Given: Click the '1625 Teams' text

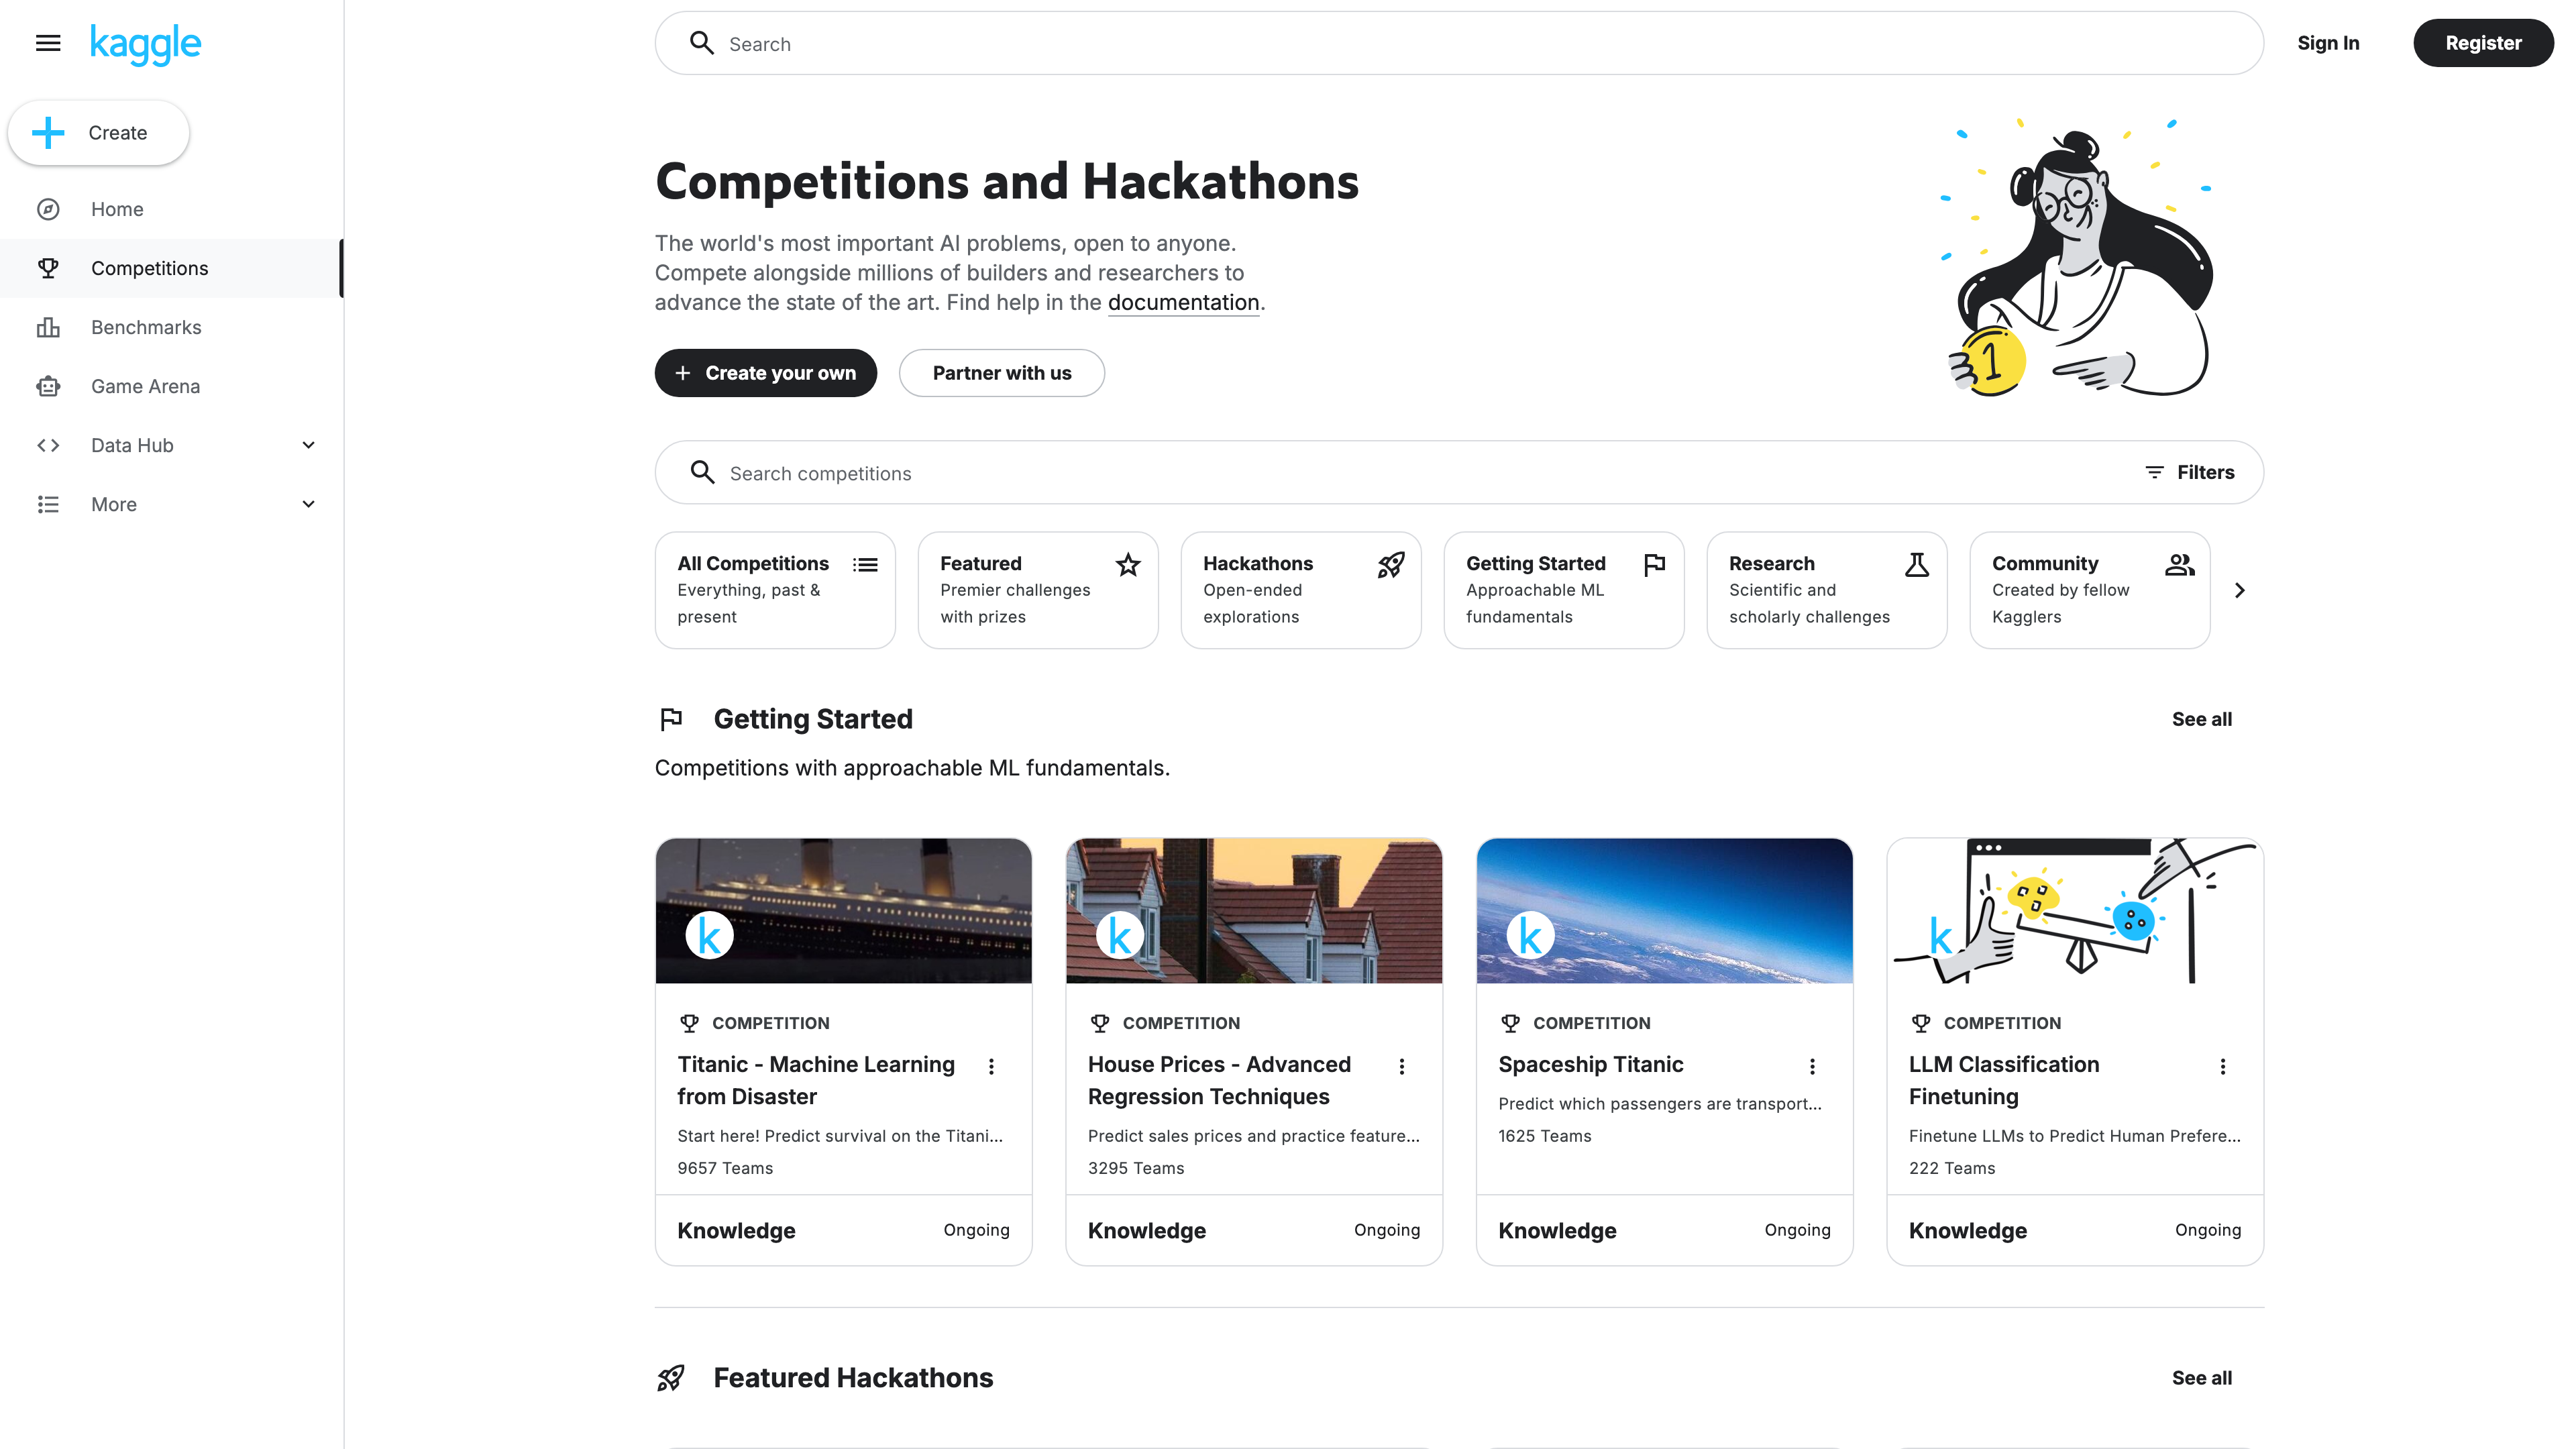Looking at the screenshot, I should [1544, 1136].
